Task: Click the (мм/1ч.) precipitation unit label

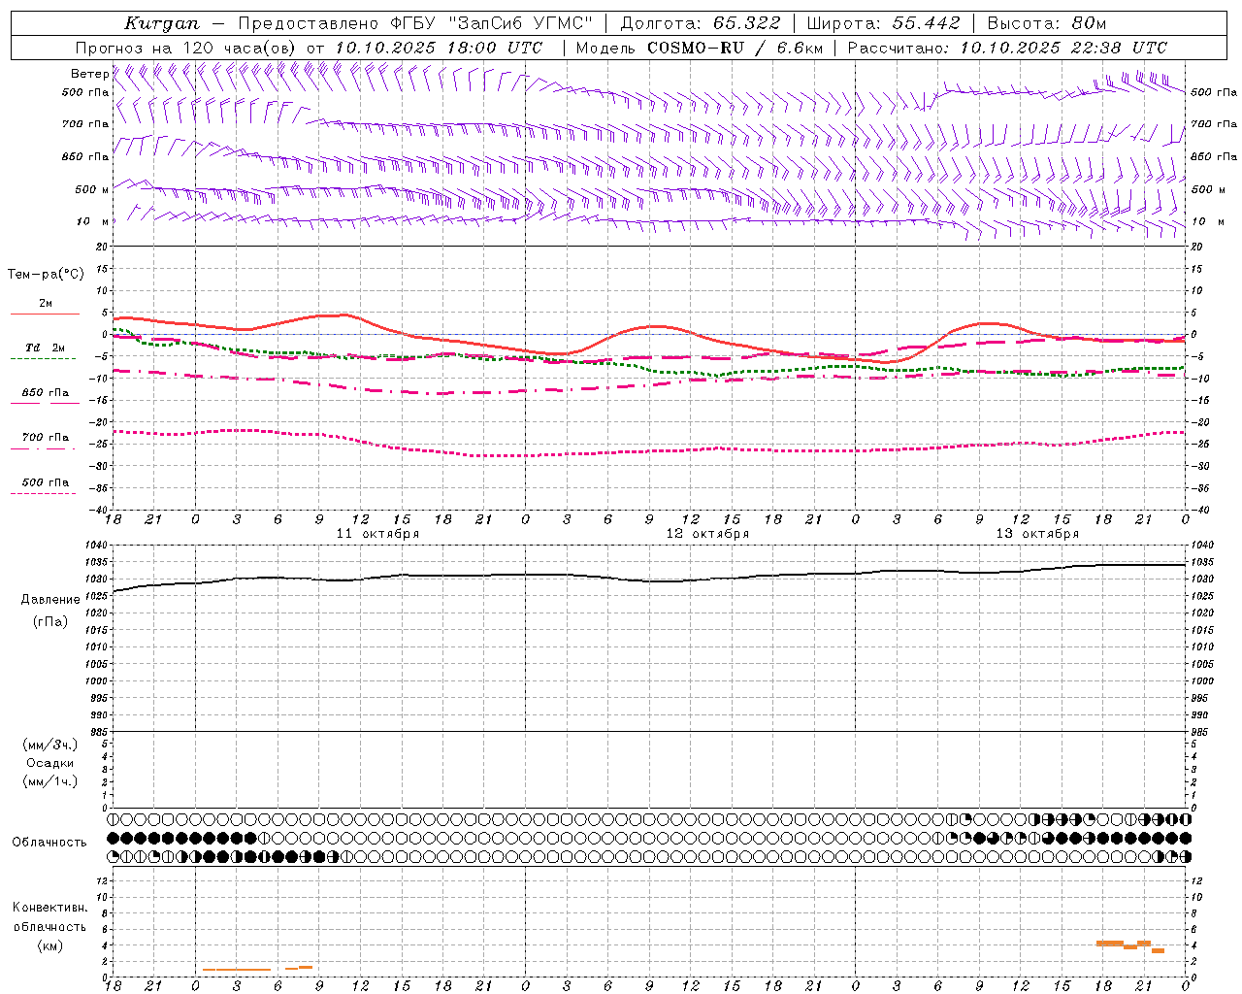Action: 50,781
